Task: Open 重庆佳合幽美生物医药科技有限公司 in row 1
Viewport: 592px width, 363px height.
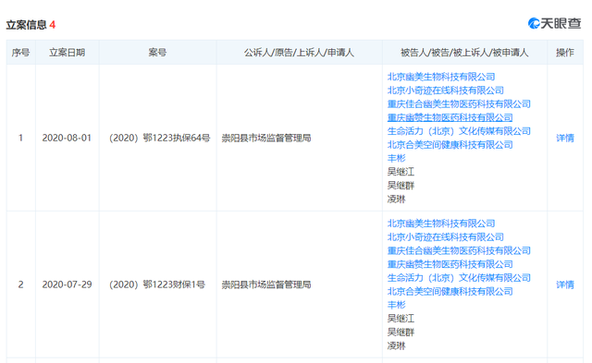Action: point(459,104)
